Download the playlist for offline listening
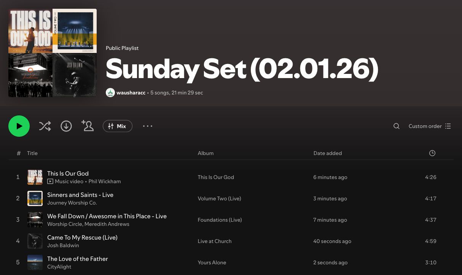This screenshot has width=462, height=275. pyautogui.click(x=66, y=126)
